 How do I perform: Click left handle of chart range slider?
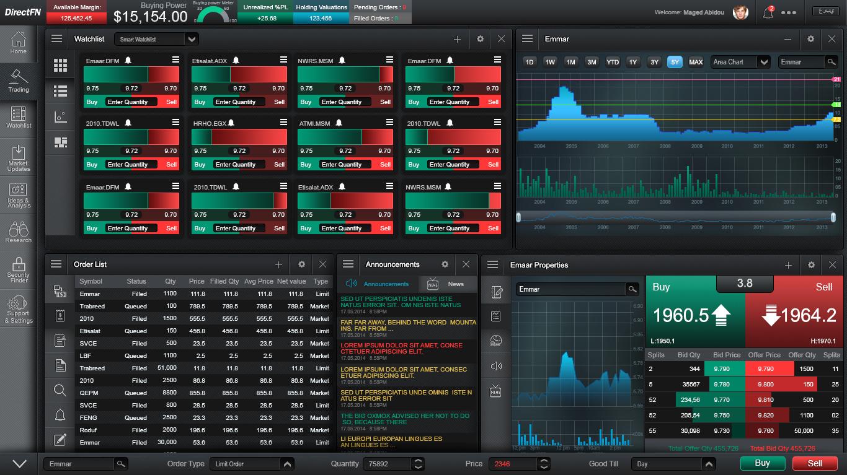coord(518,217)
